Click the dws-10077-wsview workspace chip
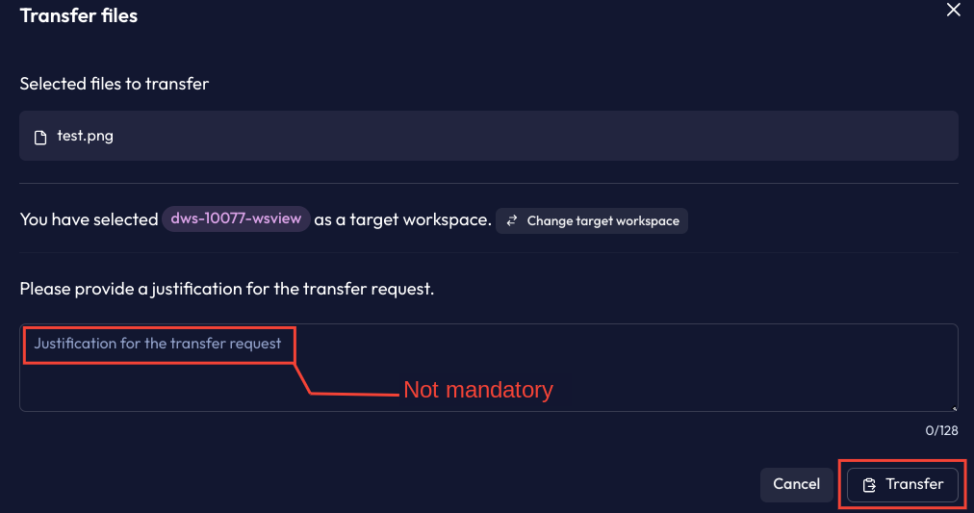This screenshot has height=513, width=974. coord(236,218)
